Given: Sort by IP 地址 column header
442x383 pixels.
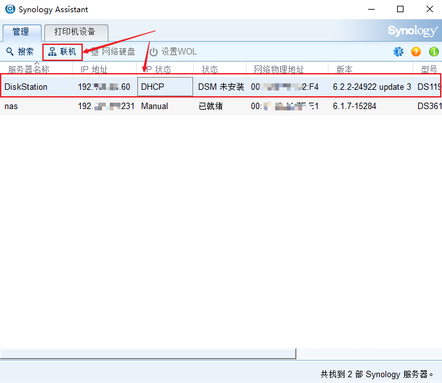Looking at the screenshot, I should pyautogui.click(x=105, y=69).
